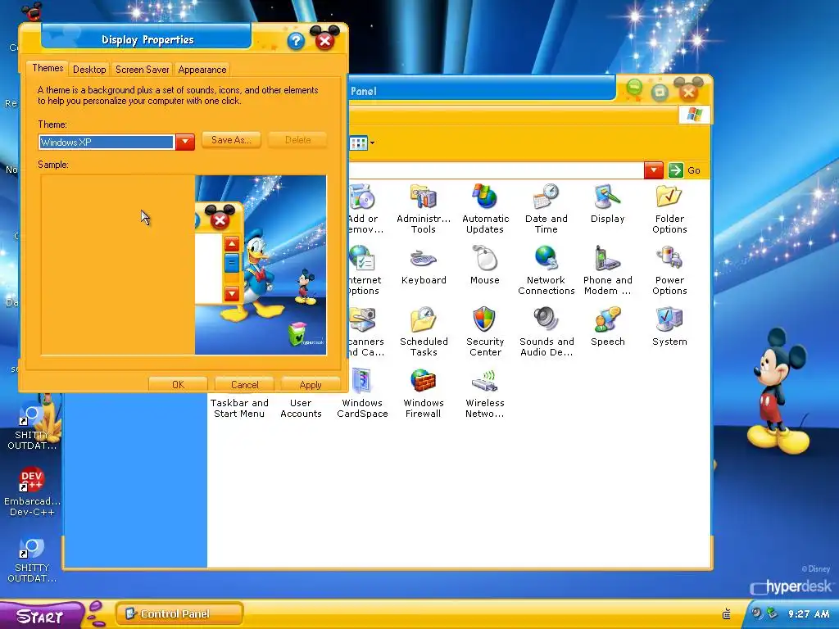
Task: Click the taskbar clock showing 9:27 AM
Action: coord(809,614)
